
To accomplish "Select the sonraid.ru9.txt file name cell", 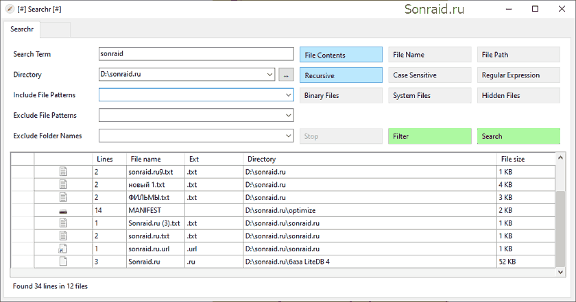I will (156, 172).
